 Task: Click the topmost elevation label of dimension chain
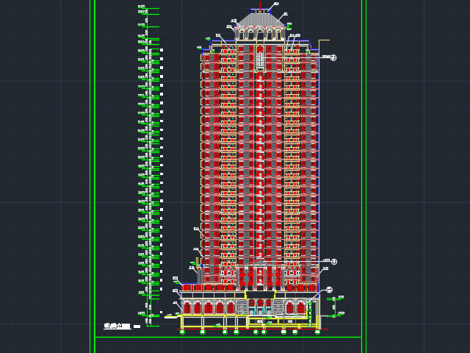[141, 7]
